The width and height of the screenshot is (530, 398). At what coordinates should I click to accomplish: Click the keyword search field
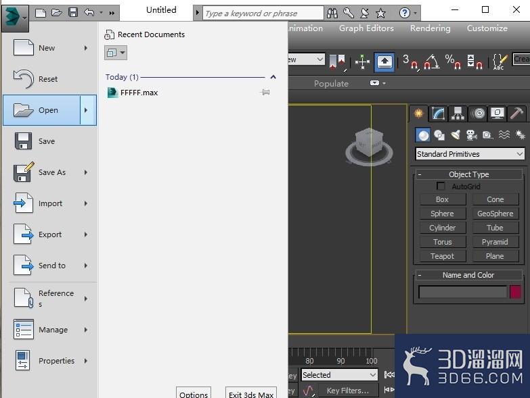click(263, 14)
